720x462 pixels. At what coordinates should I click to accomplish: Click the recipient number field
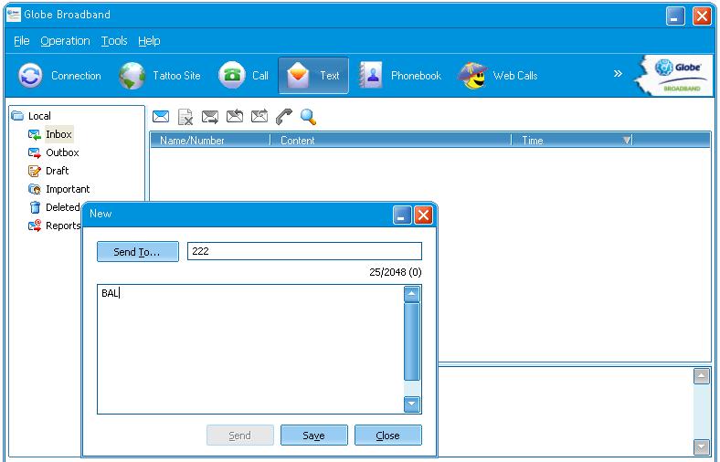coord(304,251)
